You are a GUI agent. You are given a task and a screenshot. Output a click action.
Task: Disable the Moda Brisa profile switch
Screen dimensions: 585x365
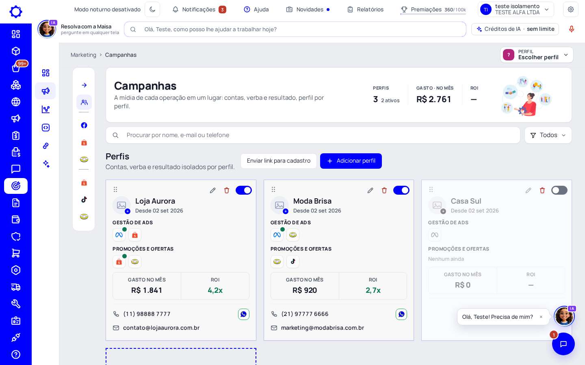(401, 190)
